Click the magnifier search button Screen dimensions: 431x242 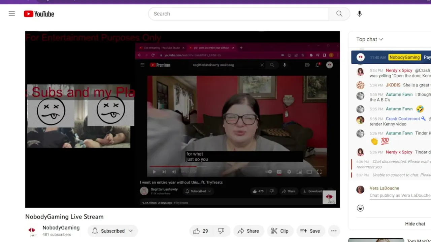point(339,14)
